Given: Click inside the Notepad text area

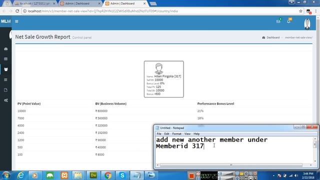Looking at the screenshot, I should [x=234, y=150].
